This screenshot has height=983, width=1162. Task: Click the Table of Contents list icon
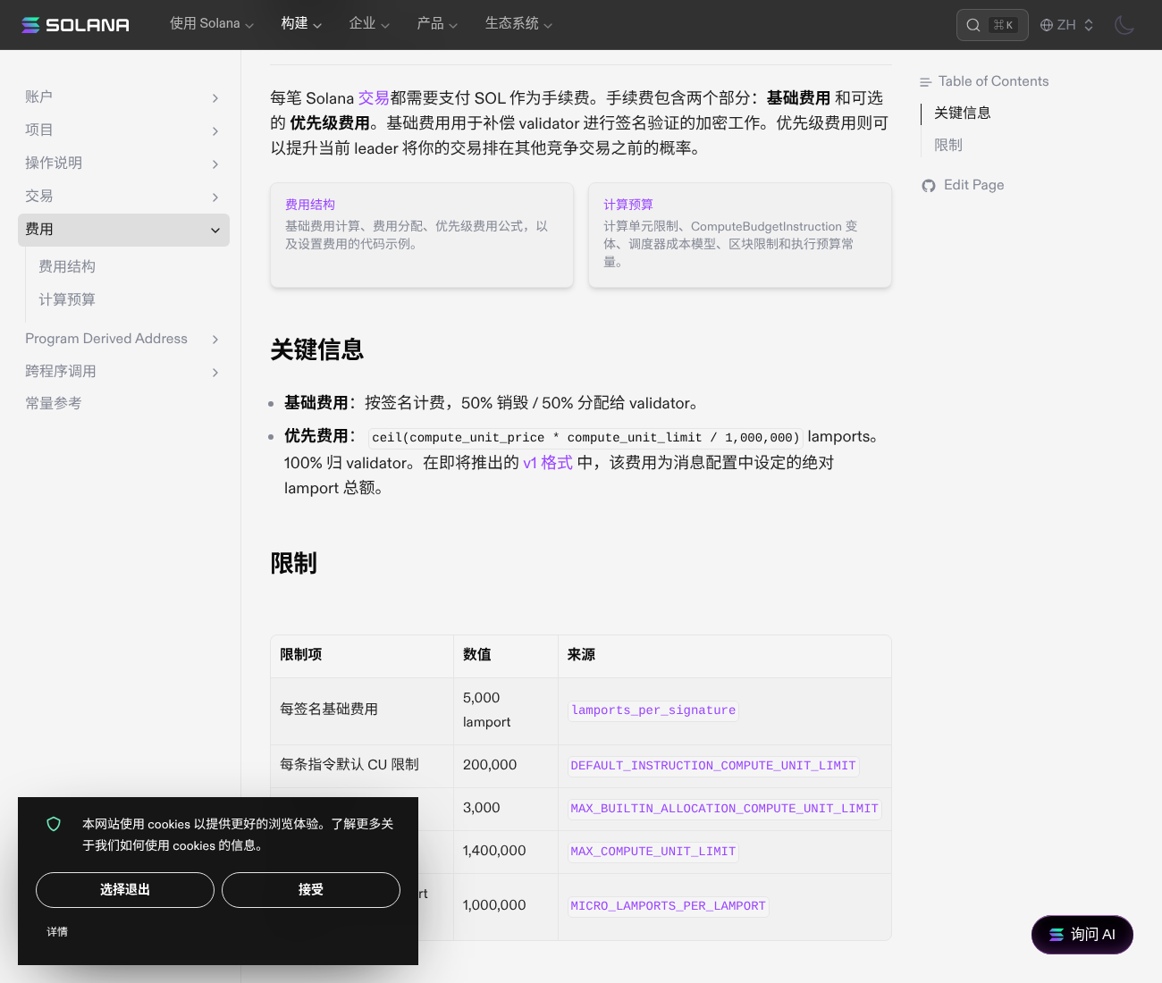tap(925, 82)
